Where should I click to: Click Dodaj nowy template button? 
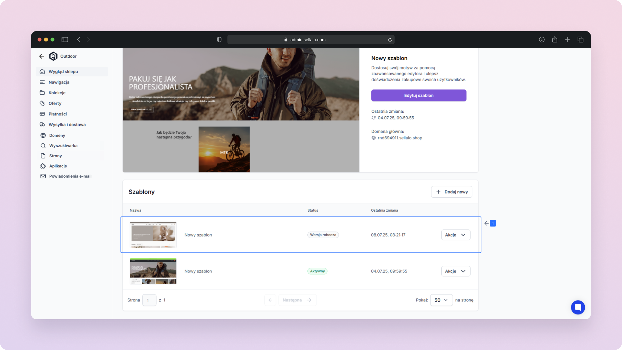click(x=451, y=192)
